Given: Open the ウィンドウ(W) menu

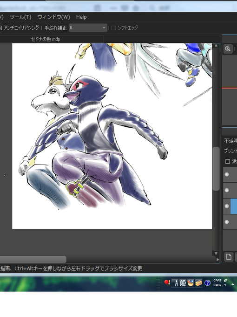Looking at the screenshot, I should [x=54, y=17].
